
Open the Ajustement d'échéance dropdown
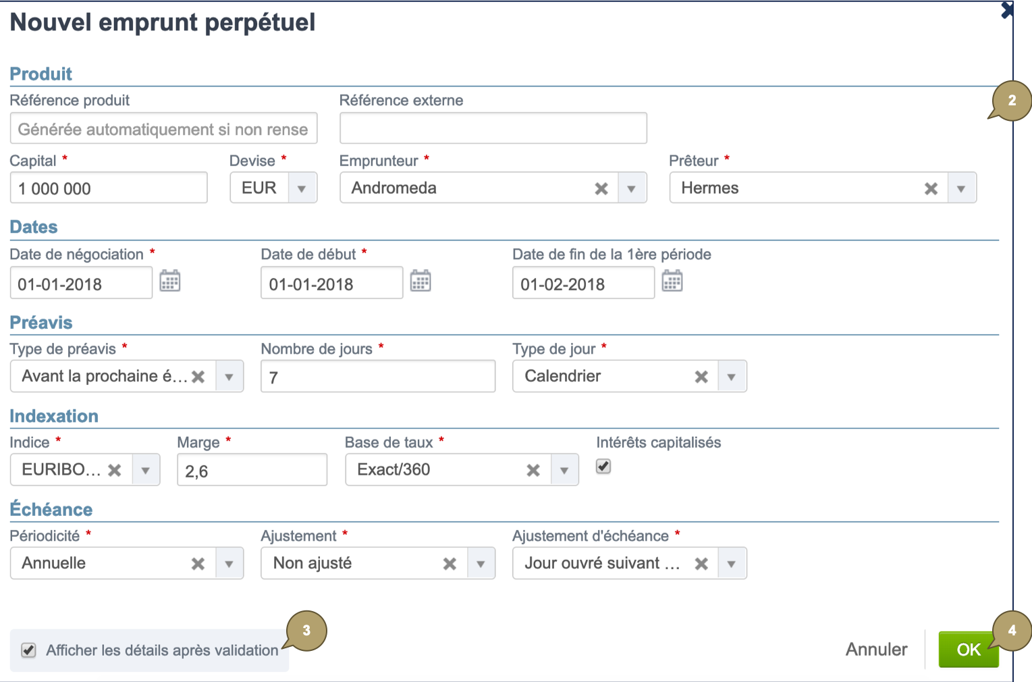point(731,562)
